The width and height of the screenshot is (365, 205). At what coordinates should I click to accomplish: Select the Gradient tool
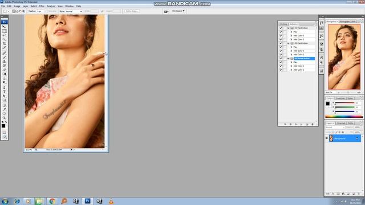[4, 73]
